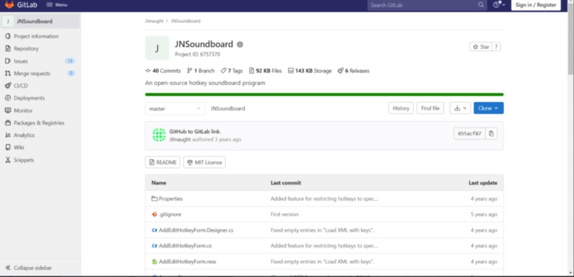This screenshot has width=574, height=277.
Task: Click the GitLab fox logo
Action: point(9,5)
